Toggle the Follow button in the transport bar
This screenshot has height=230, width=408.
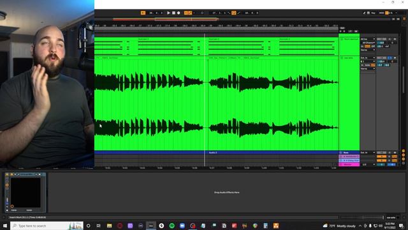click(143, 13)
